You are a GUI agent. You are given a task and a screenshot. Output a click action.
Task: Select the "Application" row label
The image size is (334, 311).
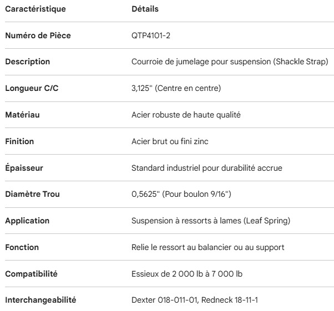pyautogui.click(x=27, y=221)
